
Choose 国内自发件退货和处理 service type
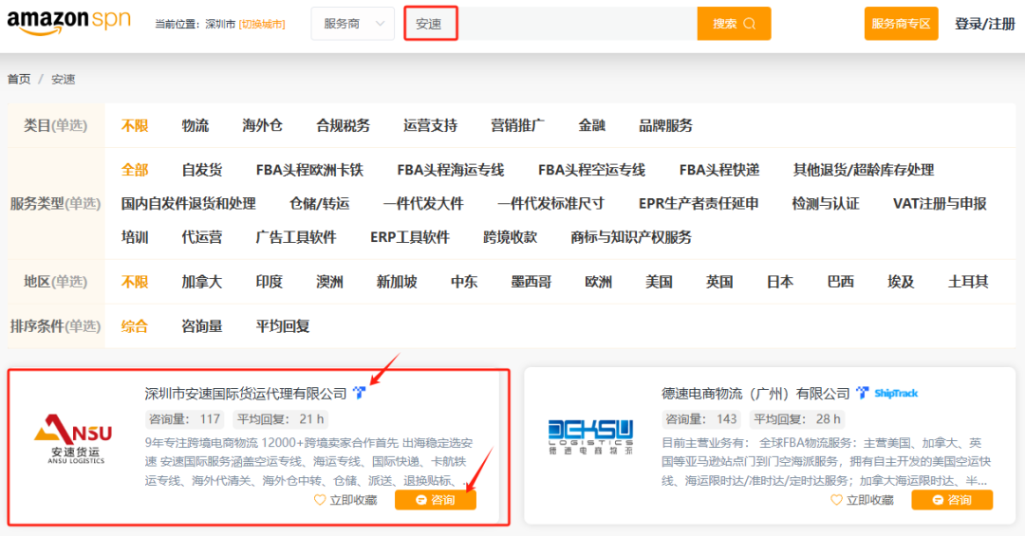pos(188,203)
